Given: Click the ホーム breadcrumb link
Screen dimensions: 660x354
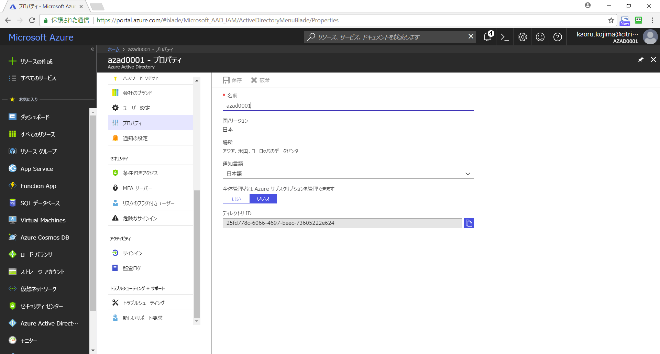Looking at the screenshot, I should point(113,49).
